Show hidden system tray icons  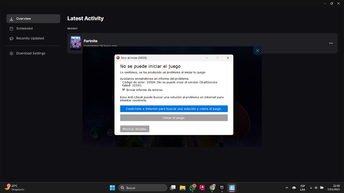click(287, 188)
